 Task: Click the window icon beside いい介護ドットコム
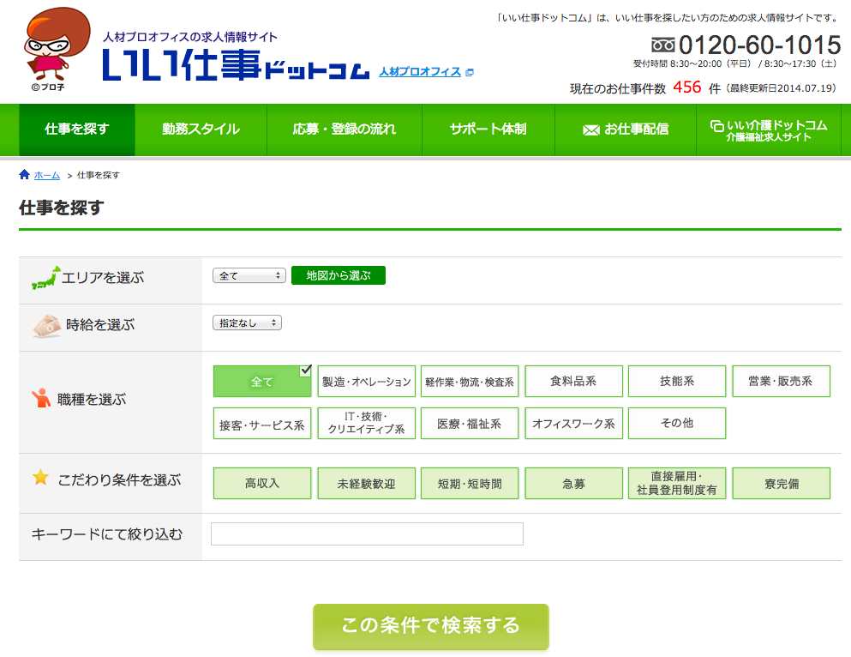click(x=716, y=125)
